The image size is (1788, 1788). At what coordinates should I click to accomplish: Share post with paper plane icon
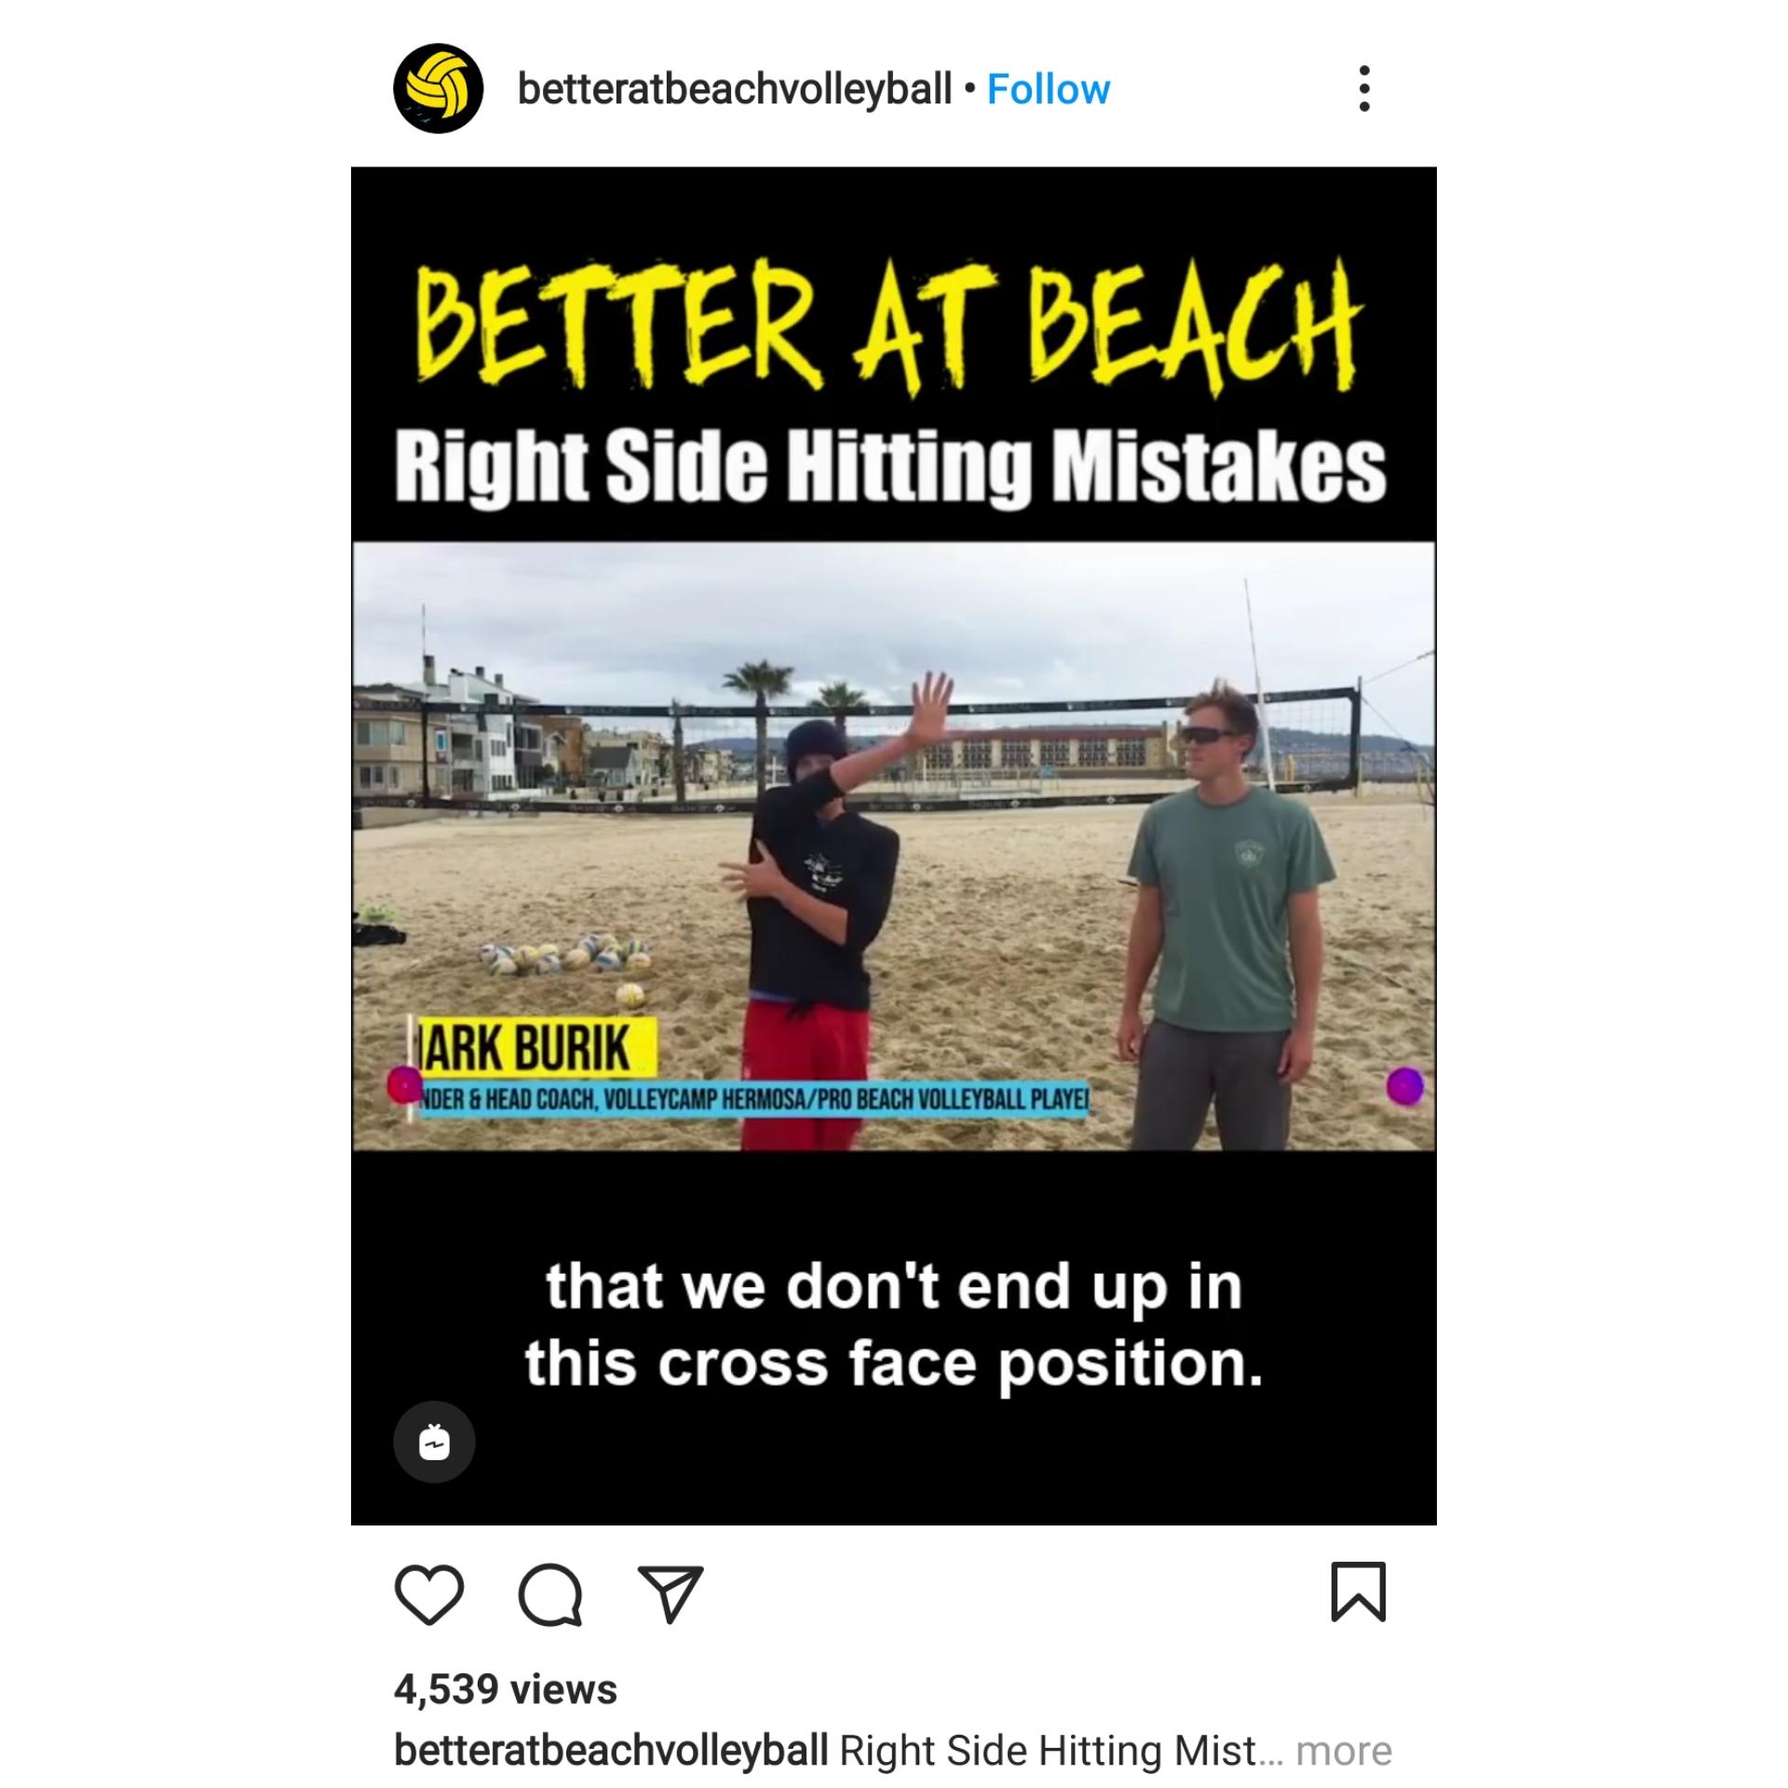[x=670, y=1594]
